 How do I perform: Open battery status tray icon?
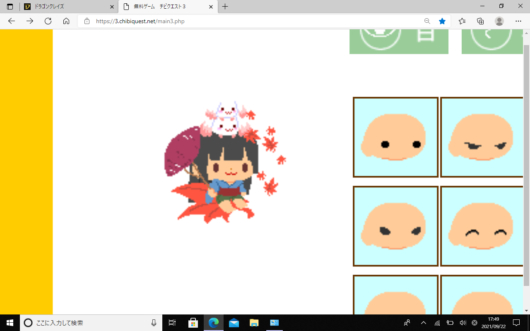tap(450, 323)
